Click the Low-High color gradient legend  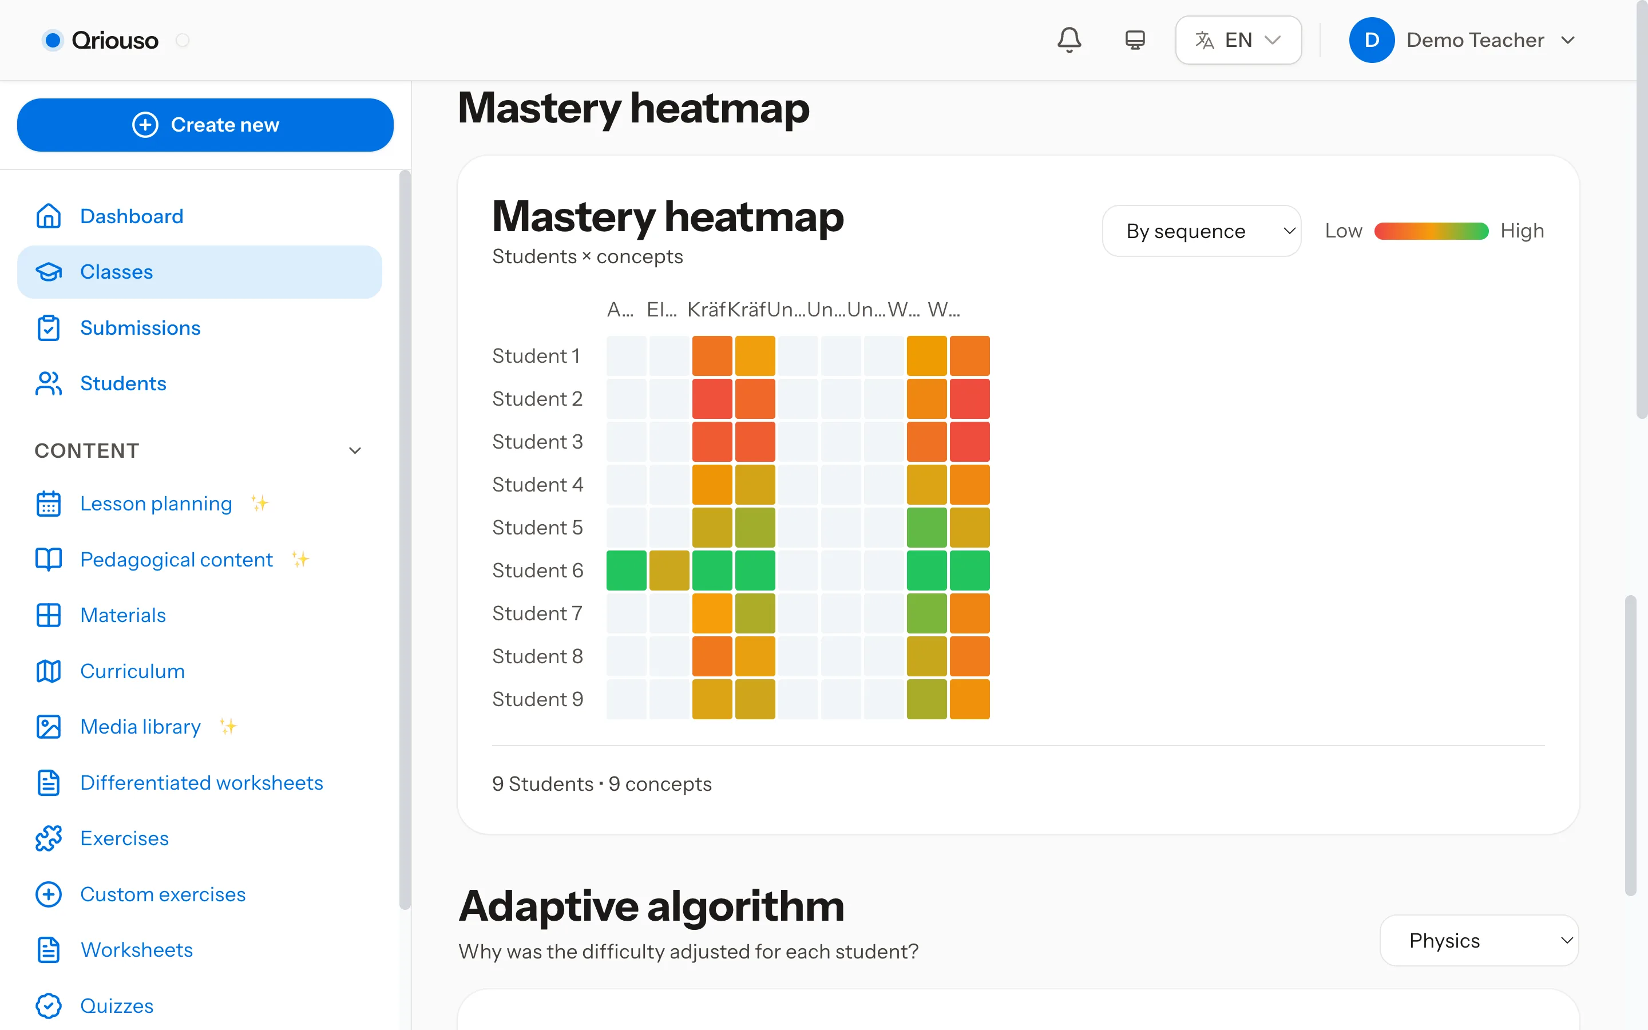1431,231
